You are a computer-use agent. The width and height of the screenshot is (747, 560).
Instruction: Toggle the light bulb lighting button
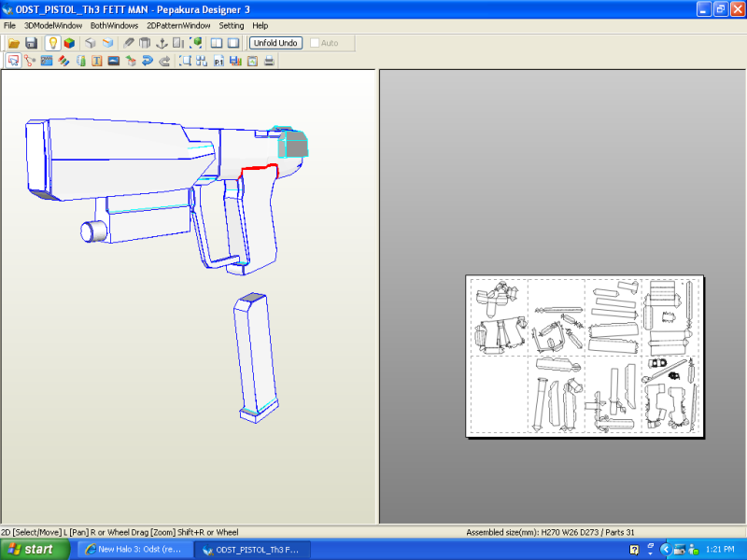pos(53,43)
